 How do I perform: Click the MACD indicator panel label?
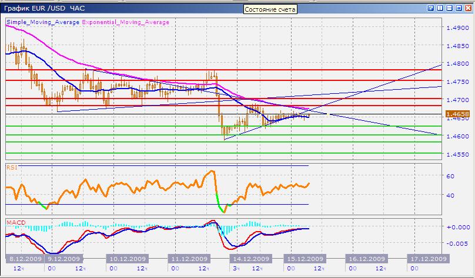click(14, 222)
